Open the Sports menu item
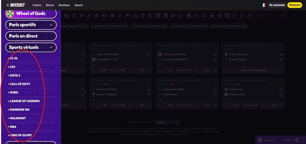306x144 pixels. [79, 5]
